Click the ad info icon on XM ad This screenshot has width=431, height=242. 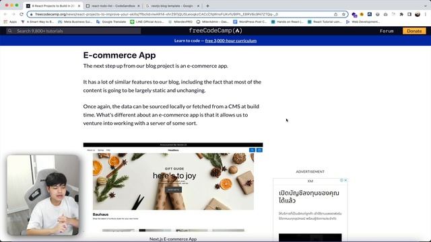(341, 180)
